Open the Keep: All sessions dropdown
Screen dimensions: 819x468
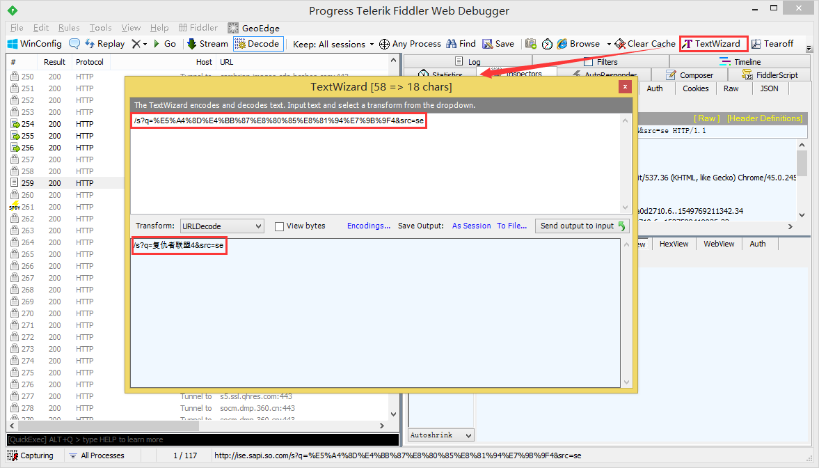(x=333, y=44)
